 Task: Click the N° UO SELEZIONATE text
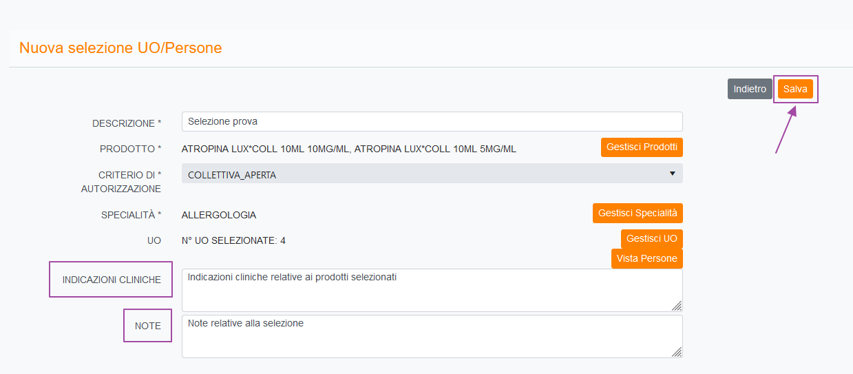233,240
